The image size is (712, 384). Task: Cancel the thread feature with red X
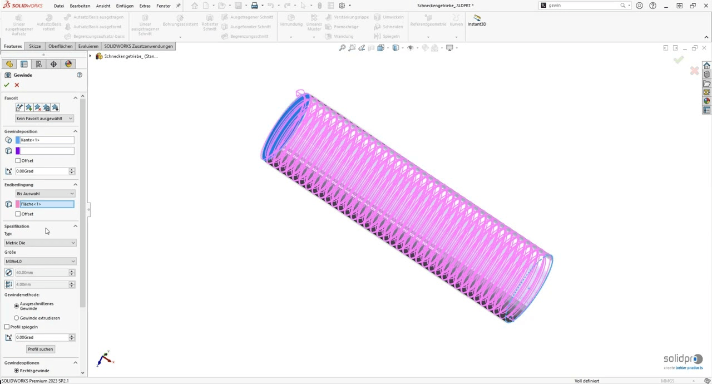click(17, 85)
